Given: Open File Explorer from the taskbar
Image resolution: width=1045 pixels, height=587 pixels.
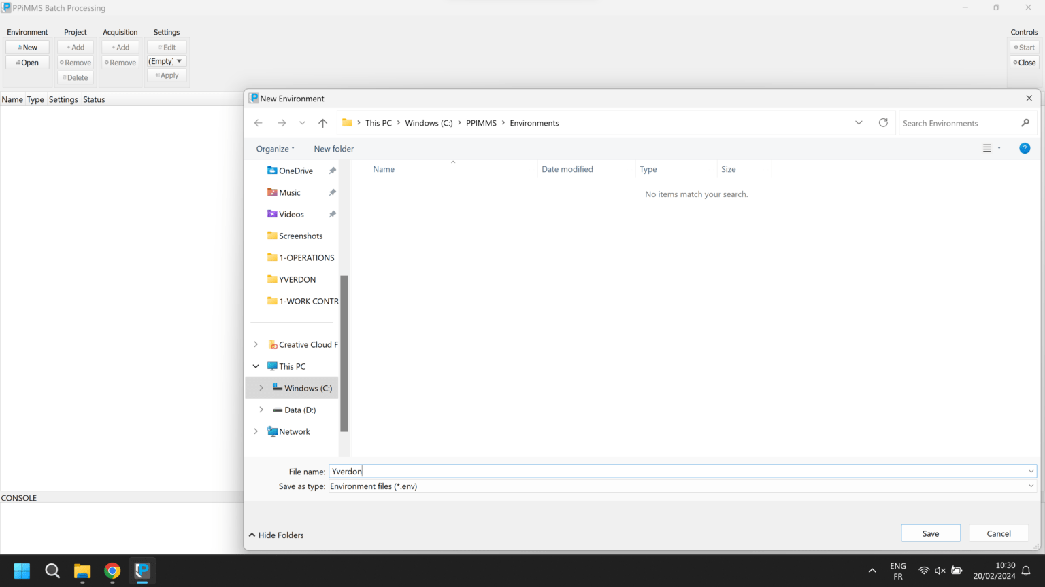Looking at the screenshot, I should click(x=82, y=571).
